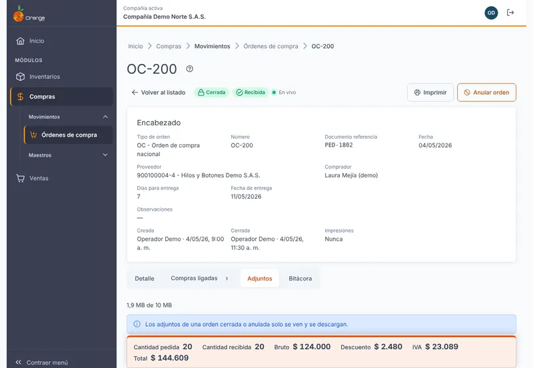
Task: Click the Inventarios box icon
Action: click(x=21, y=77)
